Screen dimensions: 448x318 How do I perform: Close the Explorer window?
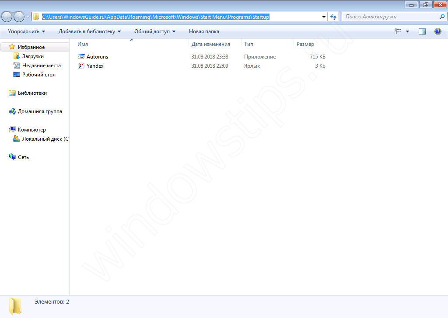coord(440,4)
